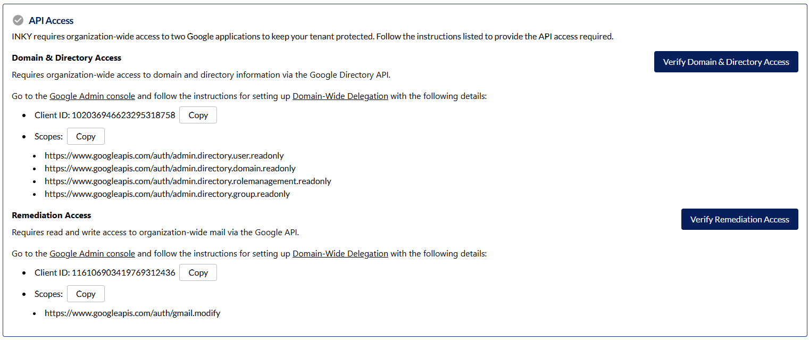Screen dimensions: 809x340
Task: Click the Domain & Directory Access subheading
Action: point(66,58)
